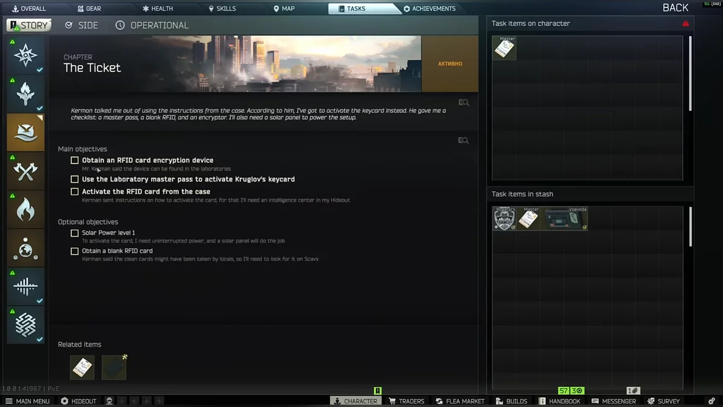Click the master pass related item

click(82, 367)
